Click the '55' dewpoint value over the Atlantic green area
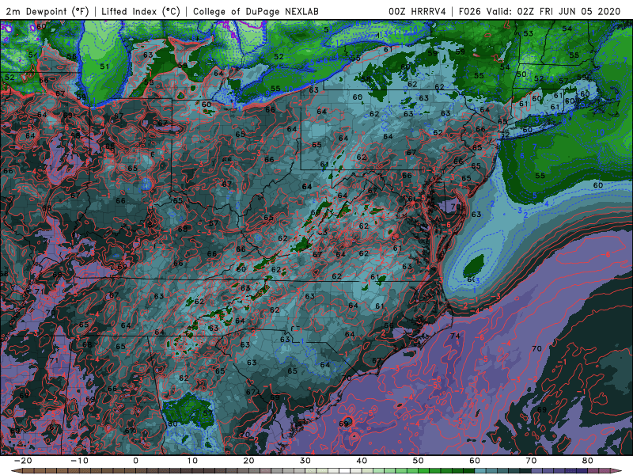 (540, 176)
